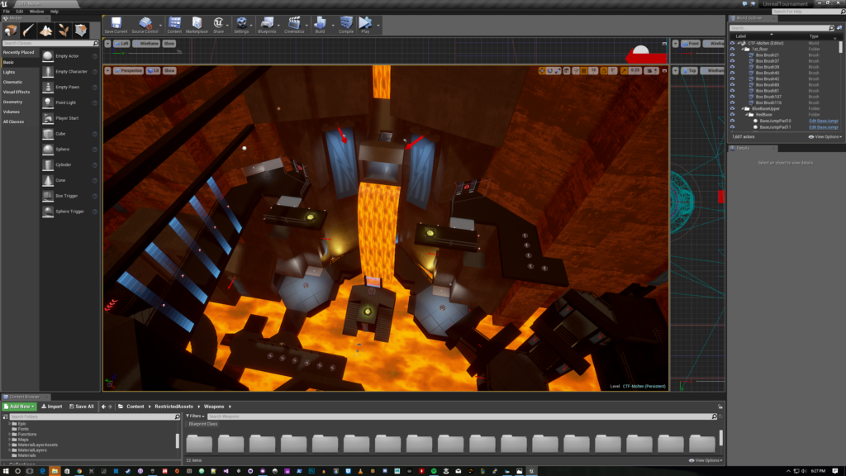Click the Save All button
Viewport: 846px width, 476px height.
click(82, 407)
